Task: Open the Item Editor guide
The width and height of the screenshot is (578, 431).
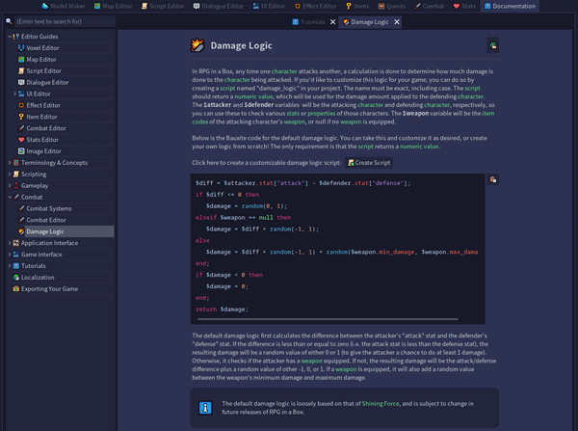Action: pyautogui.click(x=40, y=117)
